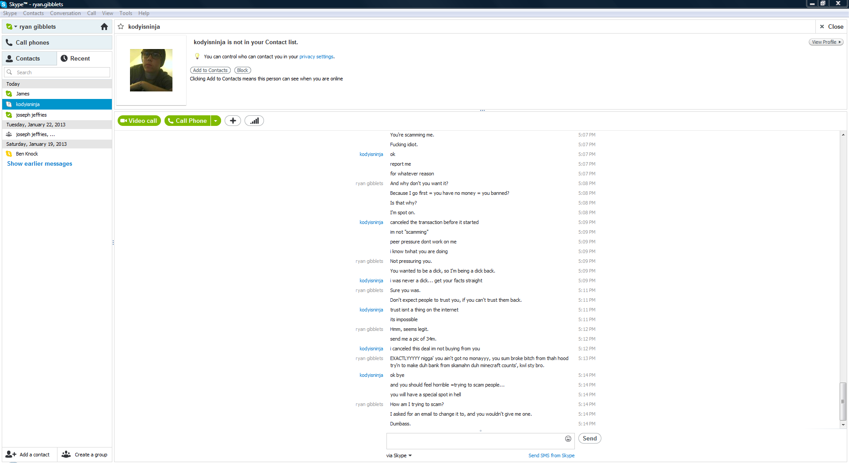Select James in the recent list
Viewport: 849px width, 463px height.
tap(57, 94)
